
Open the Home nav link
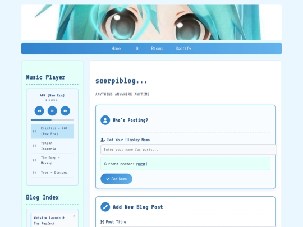click(116, 48)
